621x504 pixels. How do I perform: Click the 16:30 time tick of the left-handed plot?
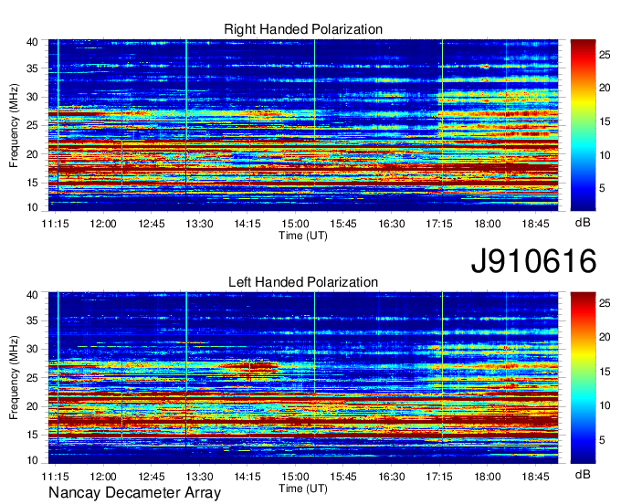[392, 477]
